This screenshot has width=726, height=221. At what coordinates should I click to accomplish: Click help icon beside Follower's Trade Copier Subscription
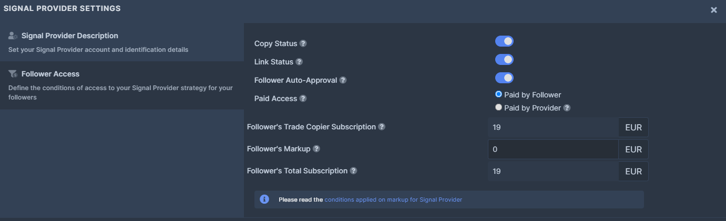pyautogui.click(x=382, y=127)
